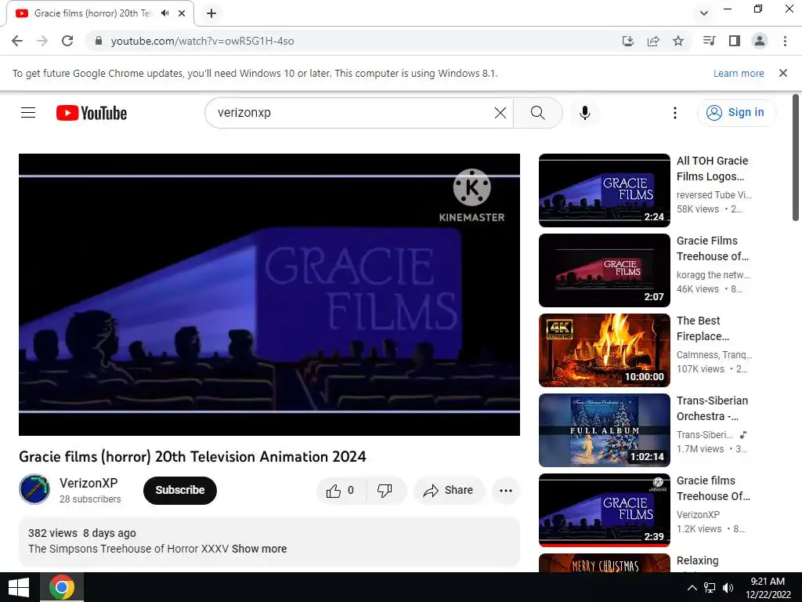Reload the page with the refresh icon
802x602 pixels.
click(67, 41)
